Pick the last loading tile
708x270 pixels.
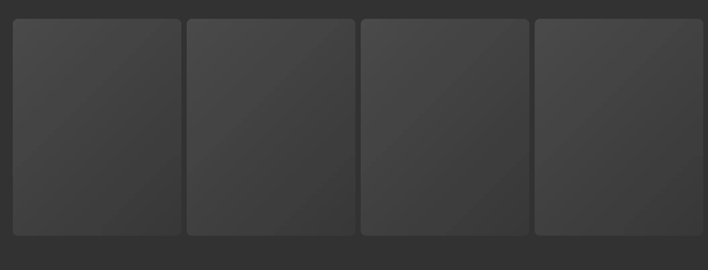(619, 127)
